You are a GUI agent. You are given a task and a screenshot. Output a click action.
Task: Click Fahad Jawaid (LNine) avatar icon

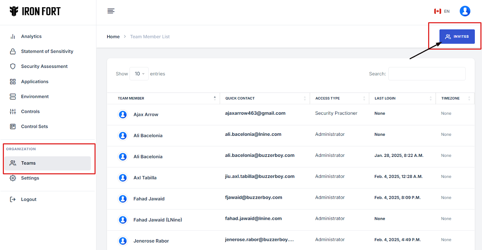coord(123,220)
